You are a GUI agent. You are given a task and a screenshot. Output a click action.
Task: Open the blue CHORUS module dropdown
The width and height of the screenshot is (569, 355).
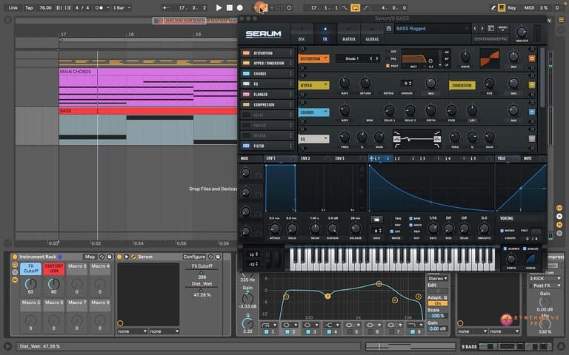(313, 112)
